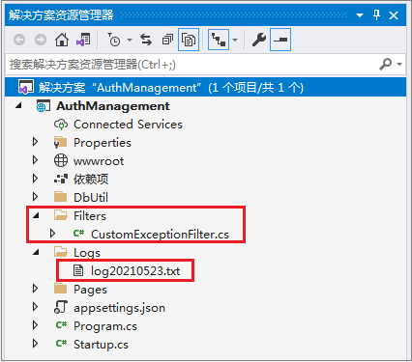This screenshot has height=362, width=412.
Task: Open Properties with the wrench icon
Action: click(259, 40)
